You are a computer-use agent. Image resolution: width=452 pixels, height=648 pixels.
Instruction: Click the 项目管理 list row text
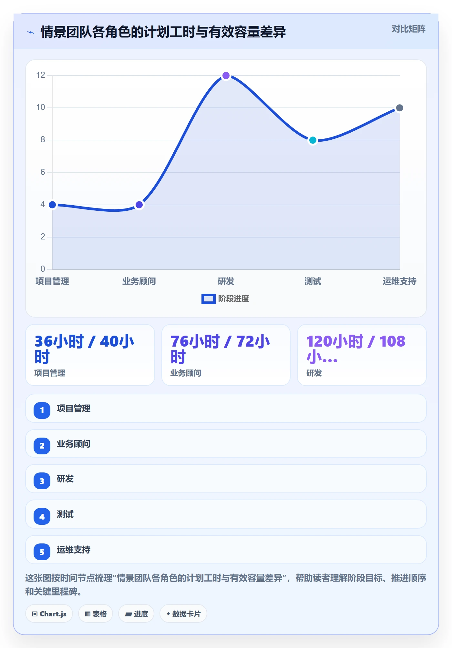[x=74, y=409]
